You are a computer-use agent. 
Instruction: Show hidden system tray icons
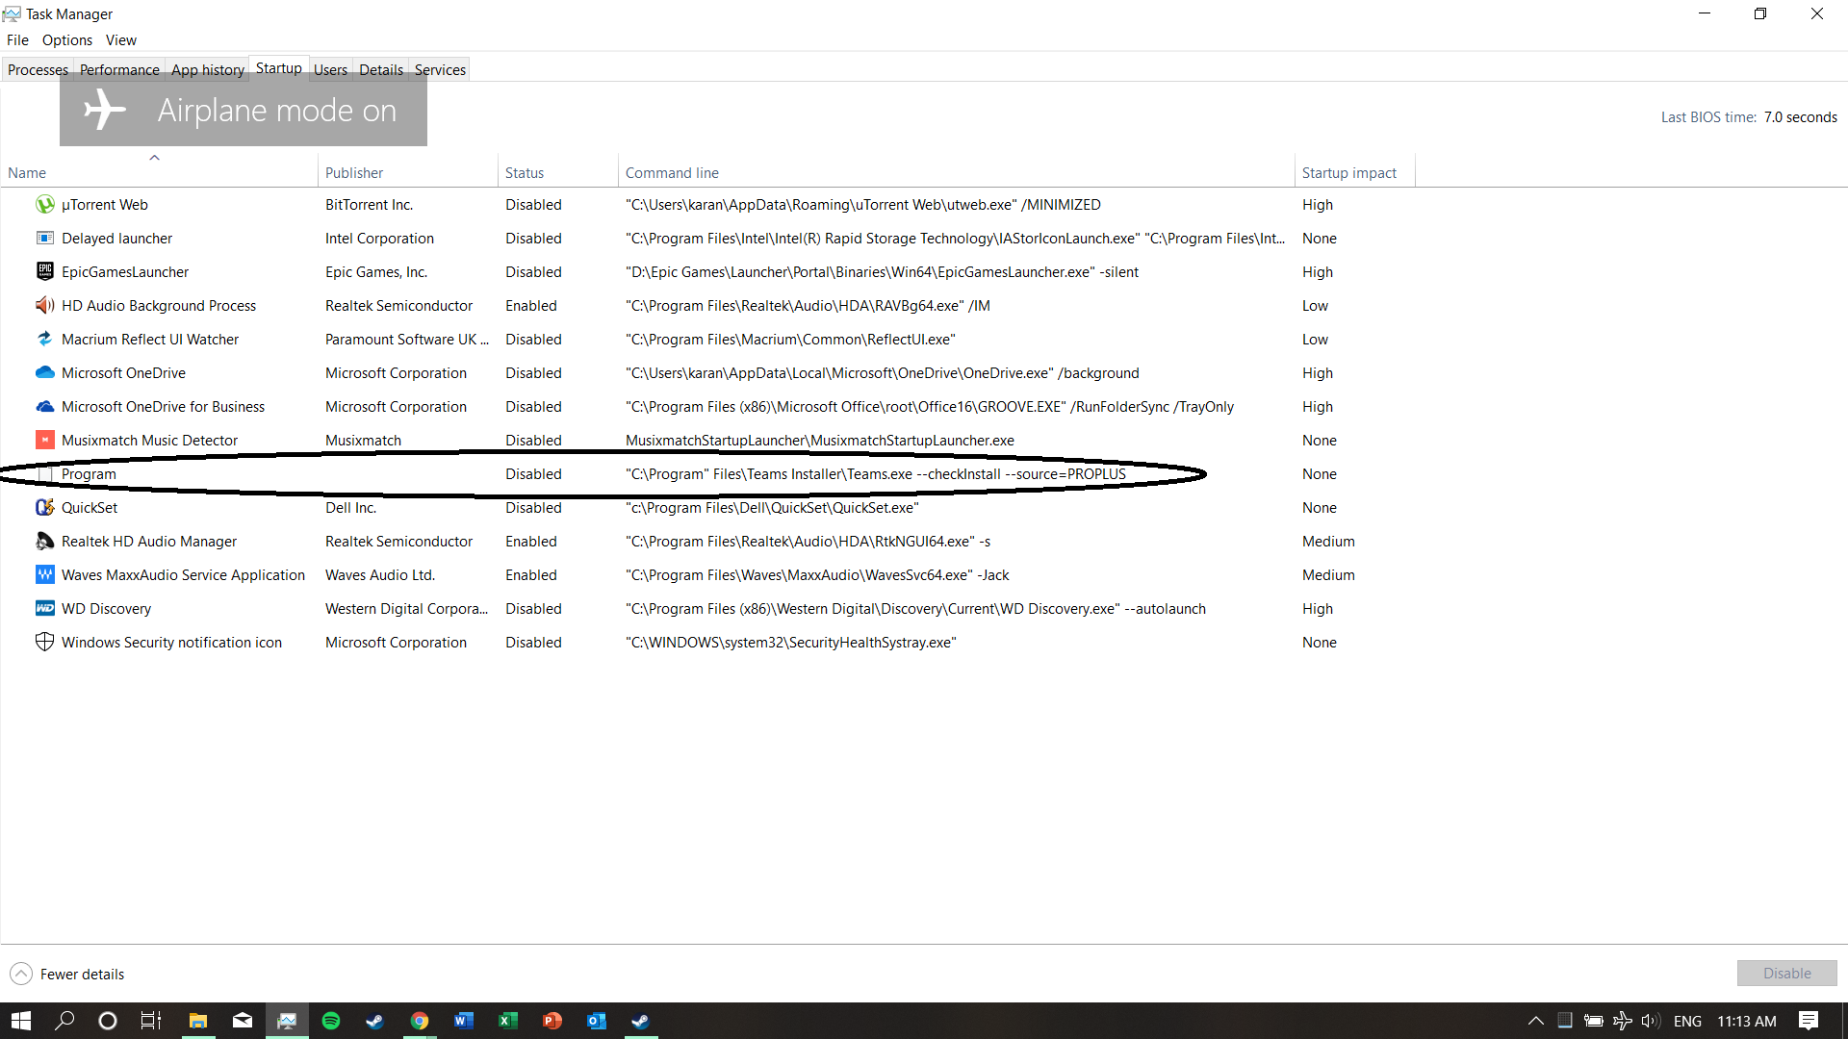pos(1535,1021)
